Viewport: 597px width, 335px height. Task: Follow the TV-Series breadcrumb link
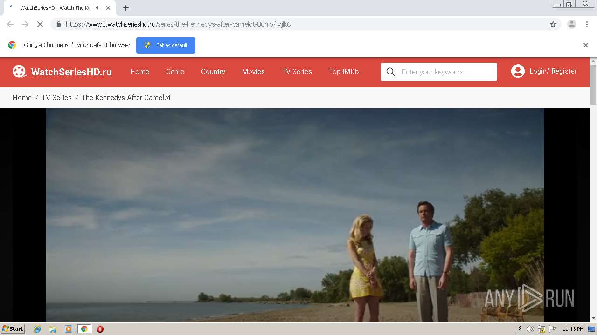[x=56, y=98]
